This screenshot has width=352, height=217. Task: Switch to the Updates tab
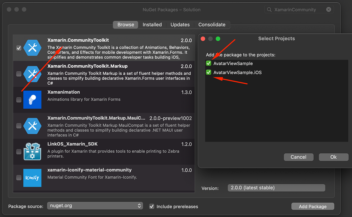click(x=180, y=25)
